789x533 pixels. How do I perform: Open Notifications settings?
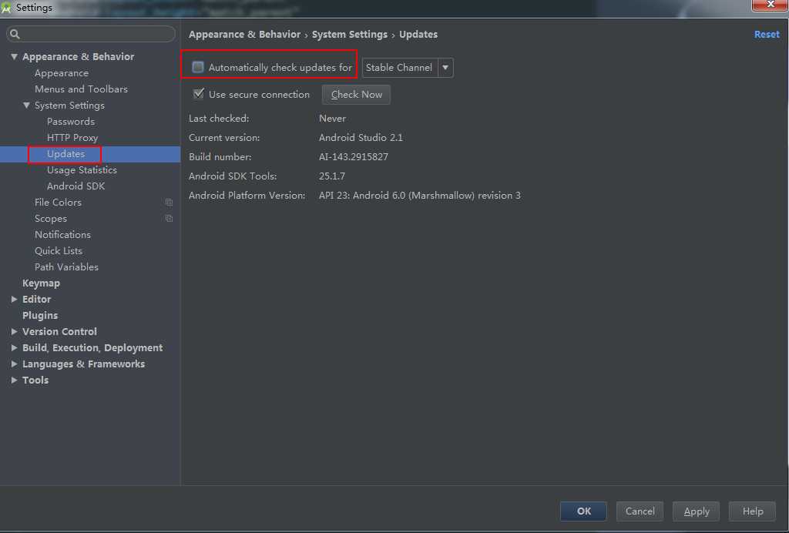point(62,234)
